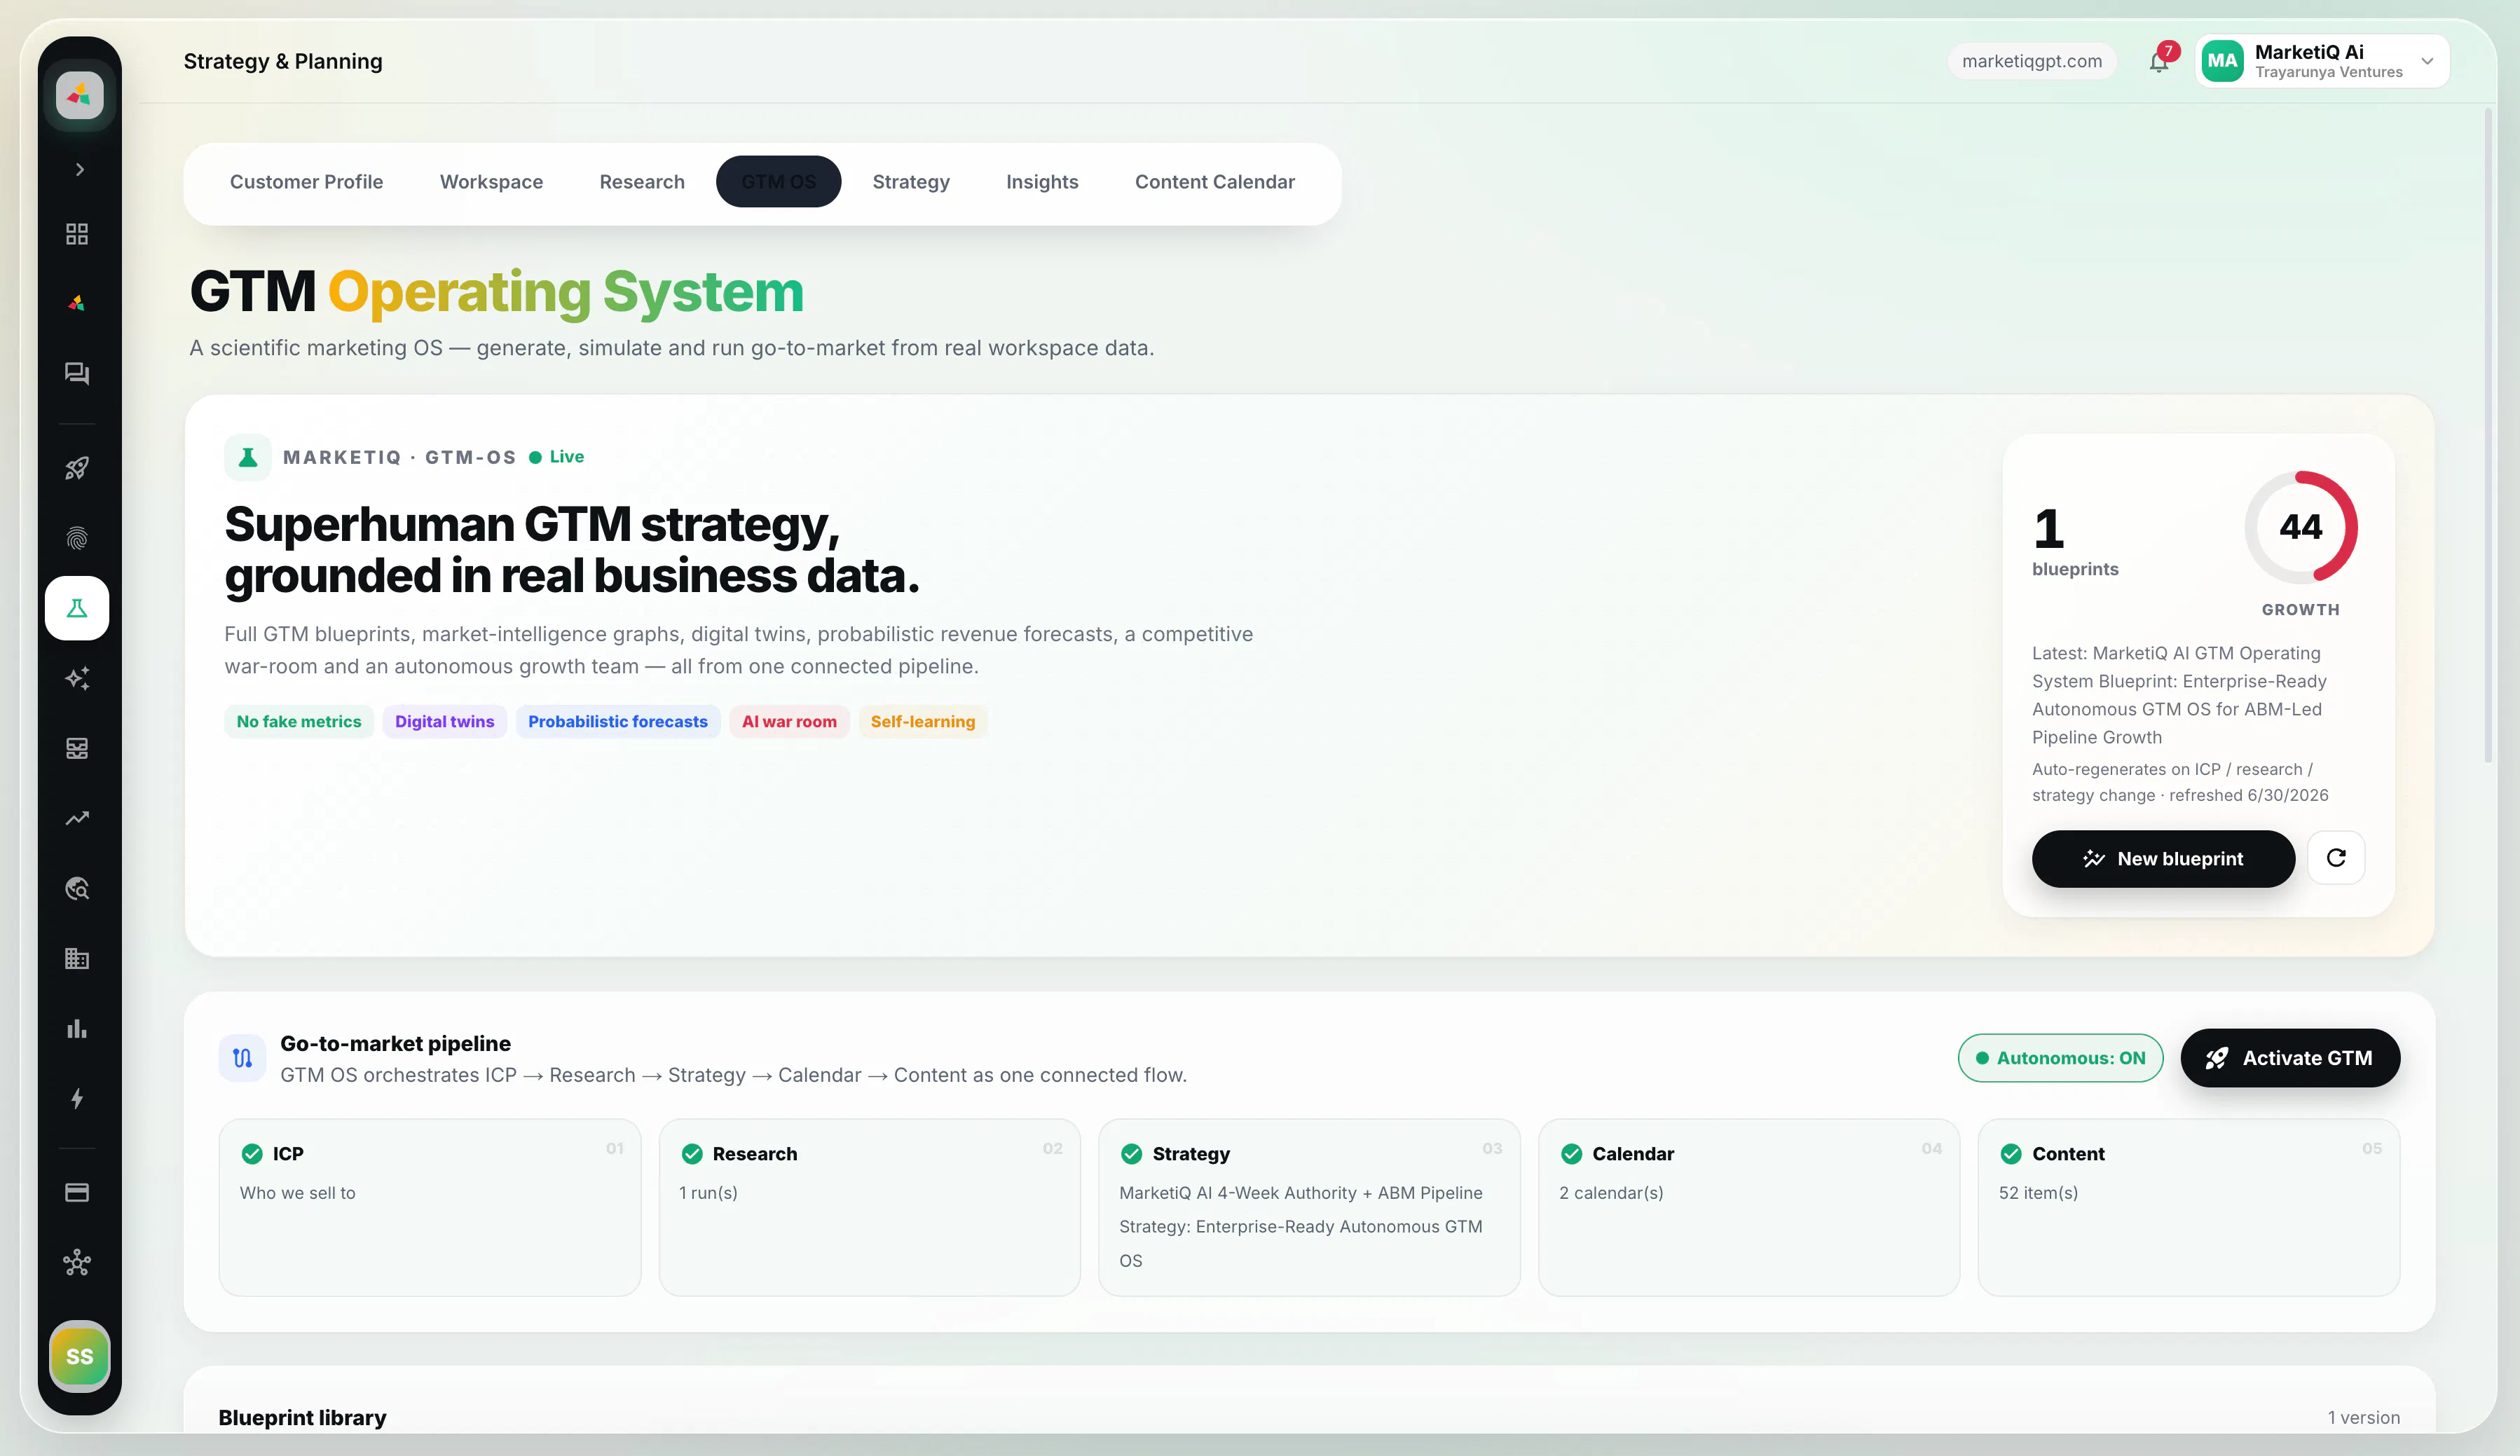Click the green check icon on Research
The height and width of the screenshot is (1456, 2520).
point(692,1154)
